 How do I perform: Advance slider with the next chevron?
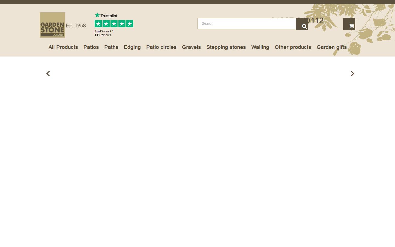[352, 74]
